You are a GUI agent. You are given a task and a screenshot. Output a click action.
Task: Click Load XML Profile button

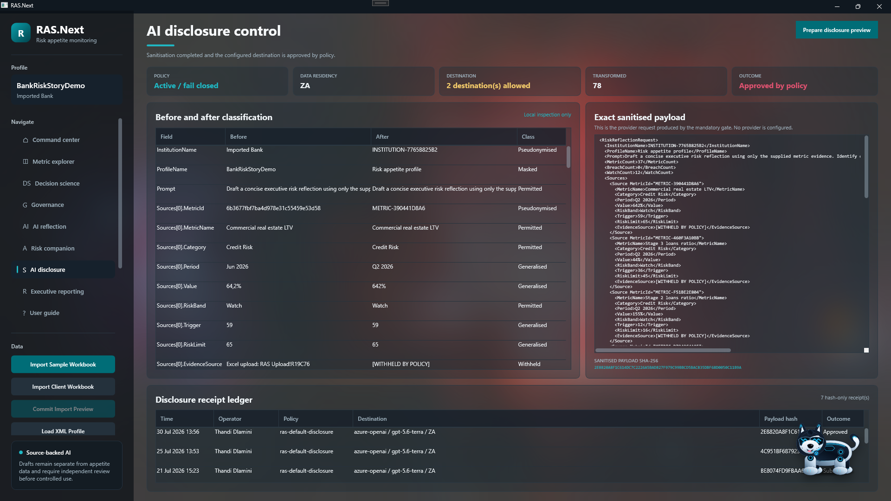[63, 430]
